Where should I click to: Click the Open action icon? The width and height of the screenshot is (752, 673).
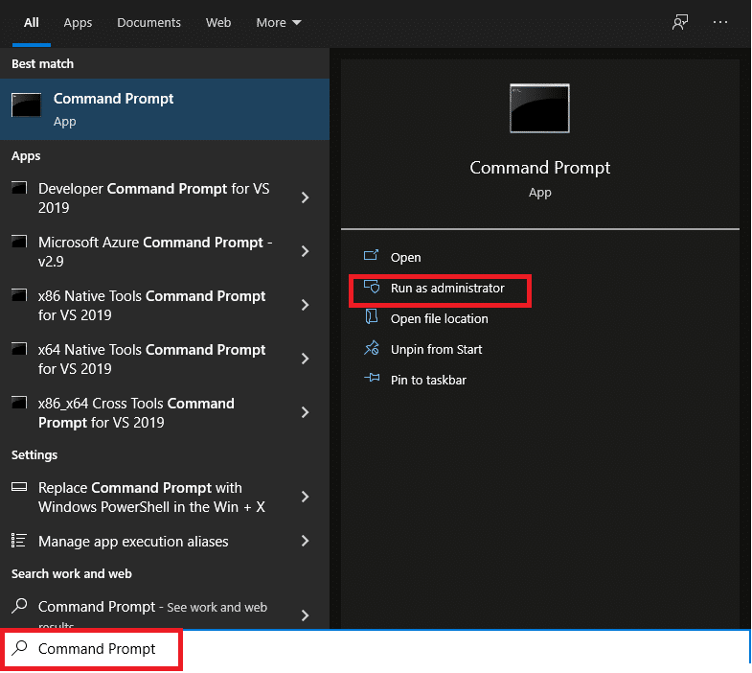pyautogui.click(x=372, y=257)
